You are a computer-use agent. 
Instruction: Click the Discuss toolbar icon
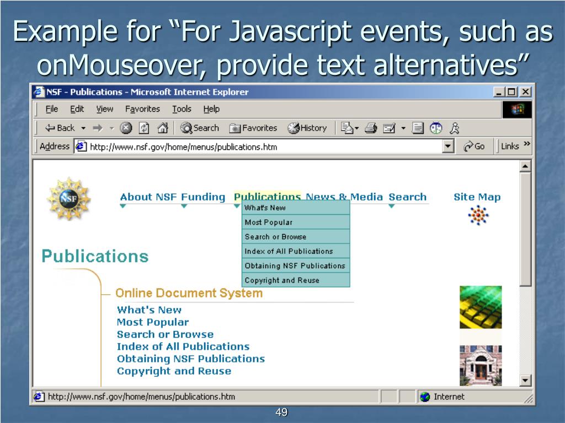(x=418, y=128)
